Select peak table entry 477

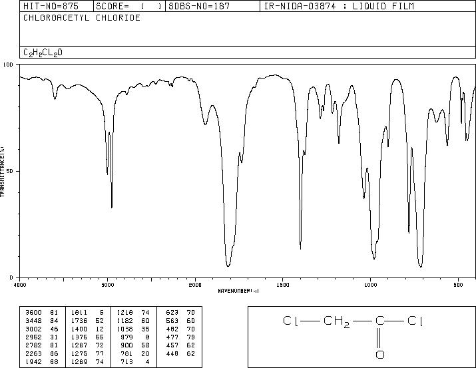coord(172,337)
